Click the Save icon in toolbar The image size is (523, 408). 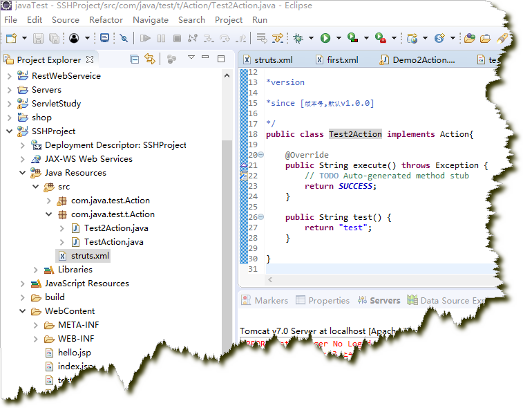pos(38,38)
